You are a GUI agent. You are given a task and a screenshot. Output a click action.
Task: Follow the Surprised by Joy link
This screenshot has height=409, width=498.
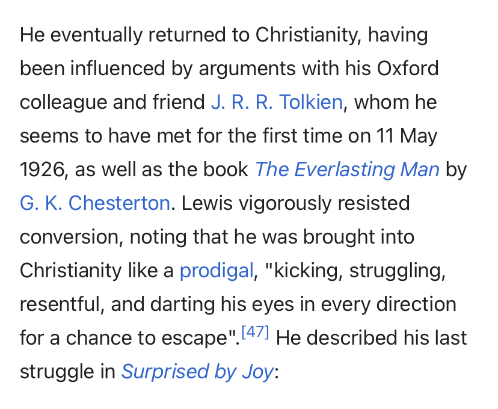(197, 372)
